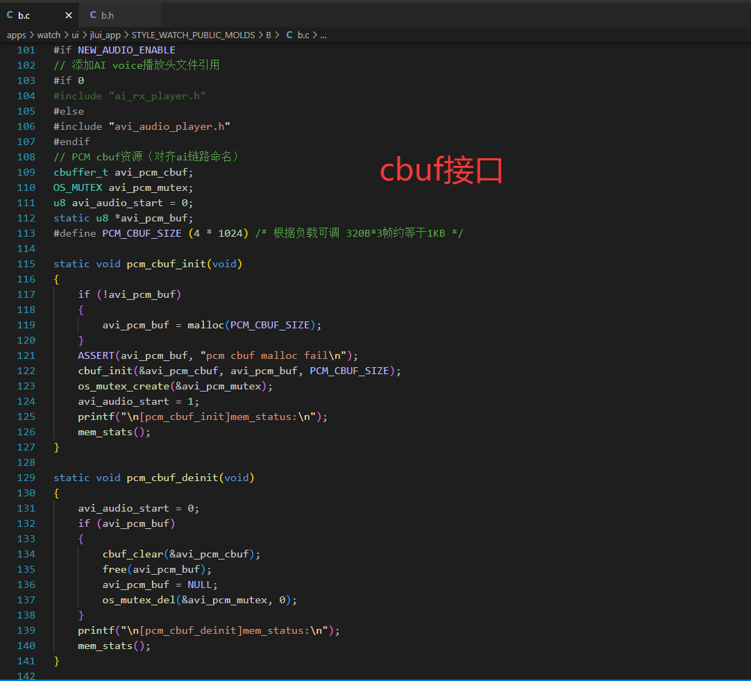Open the 'B' breadcrumb folder
The height and width of the screenshot is (681, 751).
pos(269,35)
